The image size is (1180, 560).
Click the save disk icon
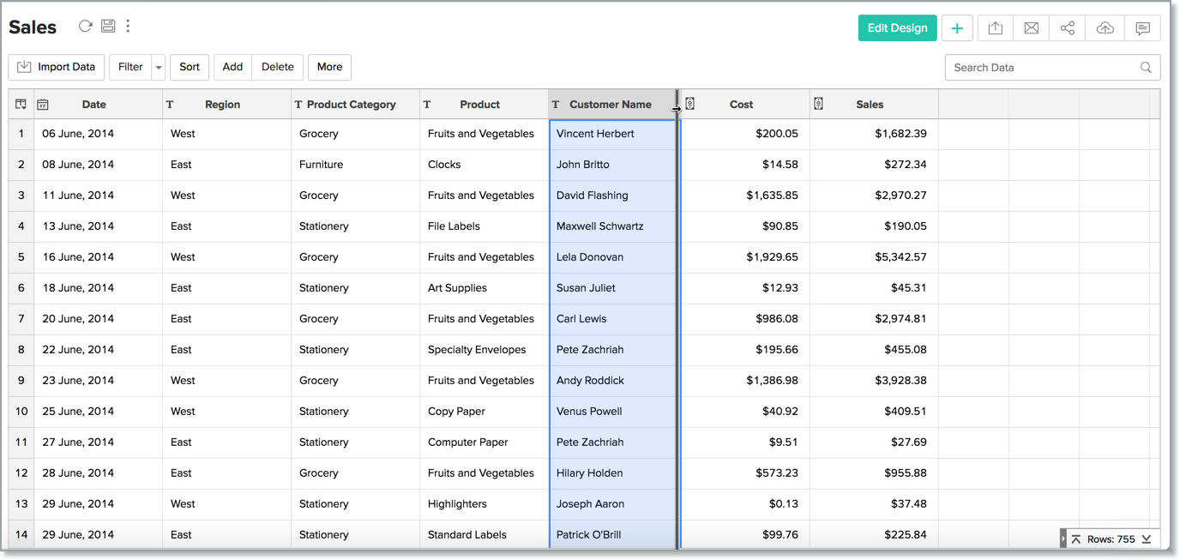click(x=108, y=26)
